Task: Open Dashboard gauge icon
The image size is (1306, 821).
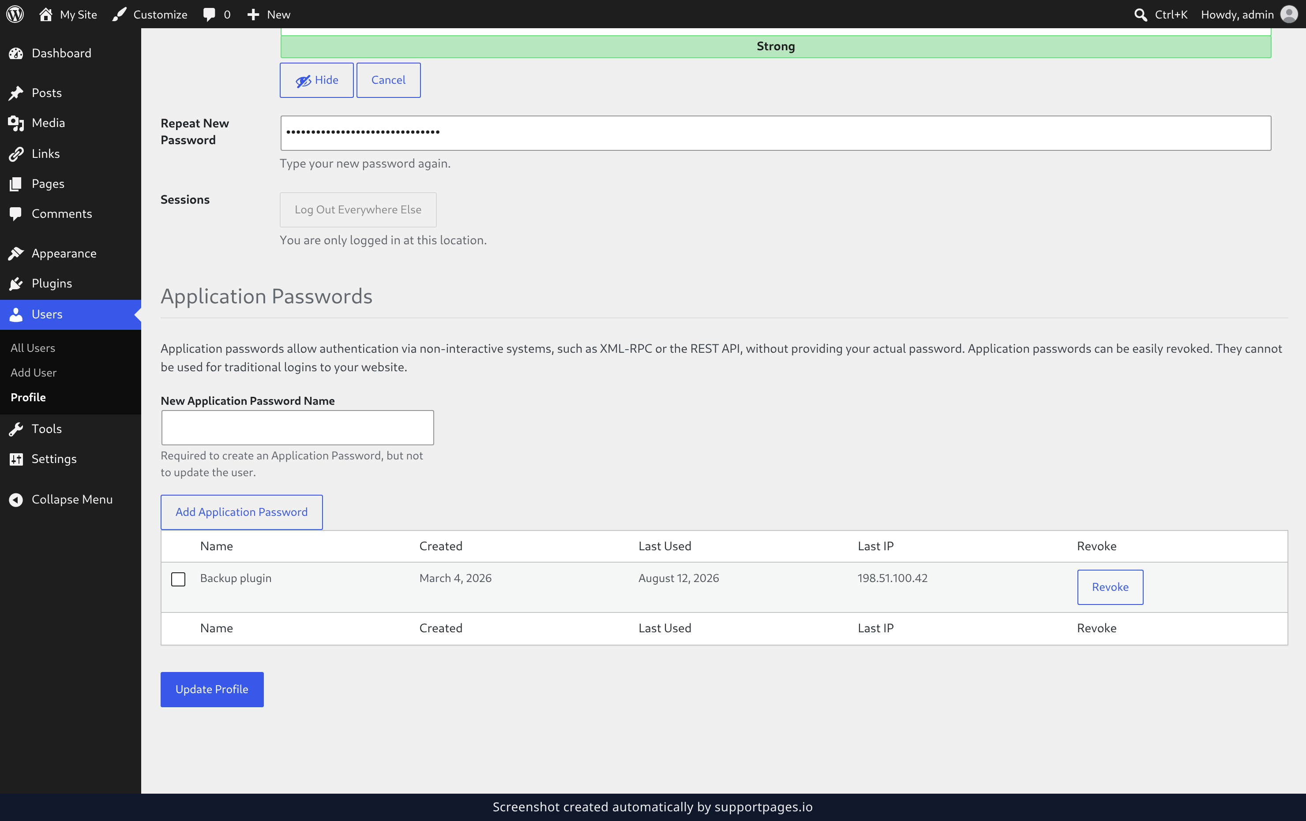Action: coord(16,53)
